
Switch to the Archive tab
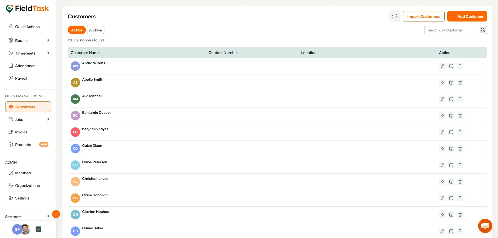point(96,30)
